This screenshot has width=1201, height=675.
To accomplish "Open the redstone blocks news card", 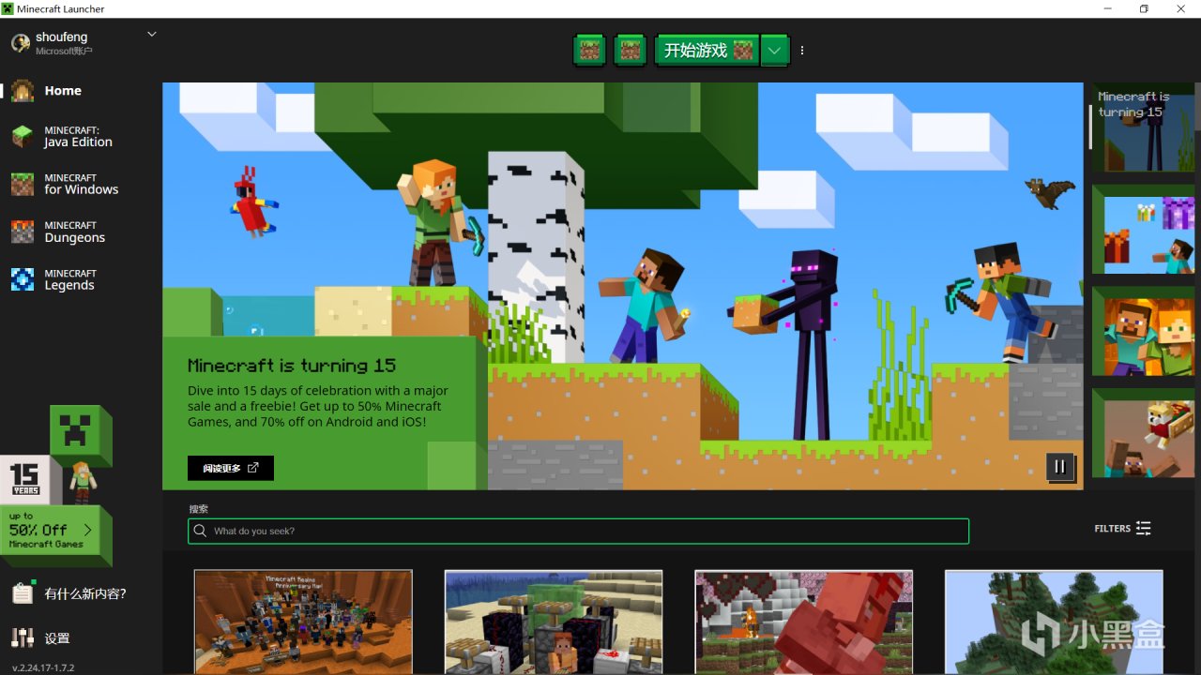I will 554,622.
